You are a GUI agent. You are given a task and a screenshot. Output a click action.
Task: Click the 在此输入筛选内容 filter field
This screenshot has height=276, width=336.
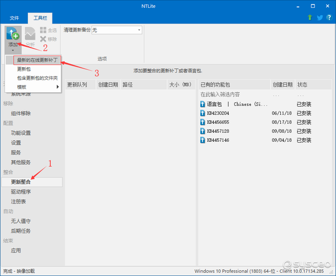click(220, 94)
